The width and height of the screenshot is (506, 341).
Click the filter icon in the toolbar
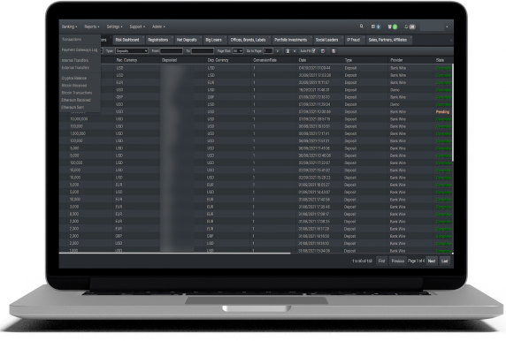[x=287, y=51]
